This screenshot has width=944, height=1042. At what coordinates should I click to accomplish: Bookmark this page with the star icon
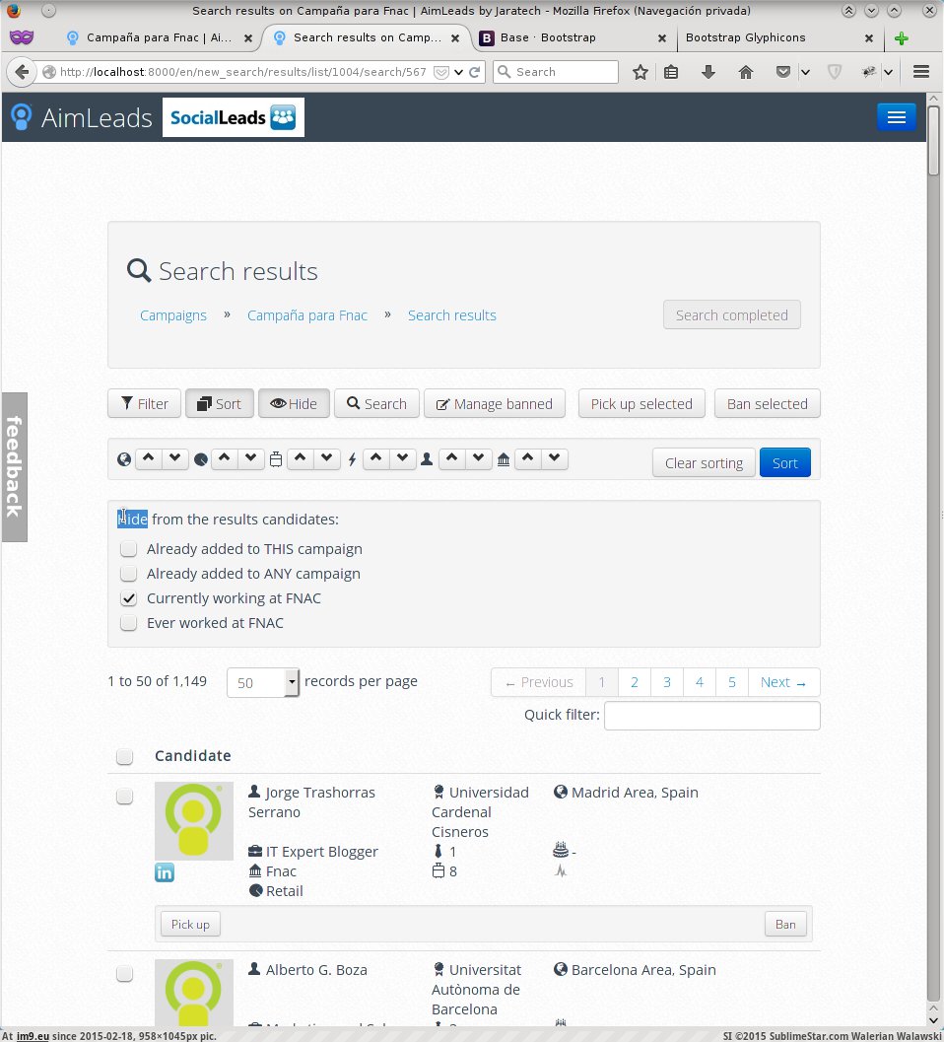coord(641,72)
